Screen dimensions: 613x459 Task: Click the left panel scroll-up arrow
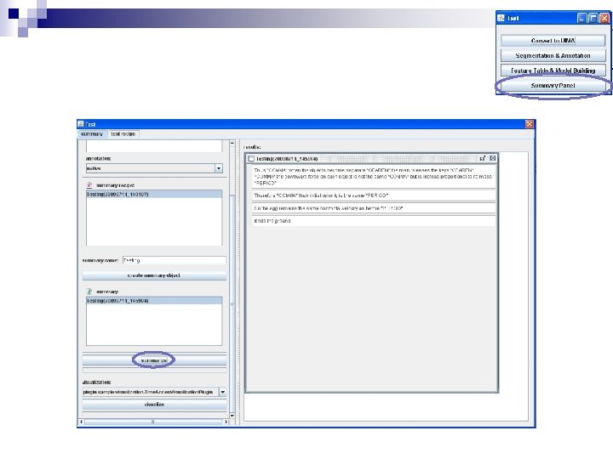(x=232, y=144)
